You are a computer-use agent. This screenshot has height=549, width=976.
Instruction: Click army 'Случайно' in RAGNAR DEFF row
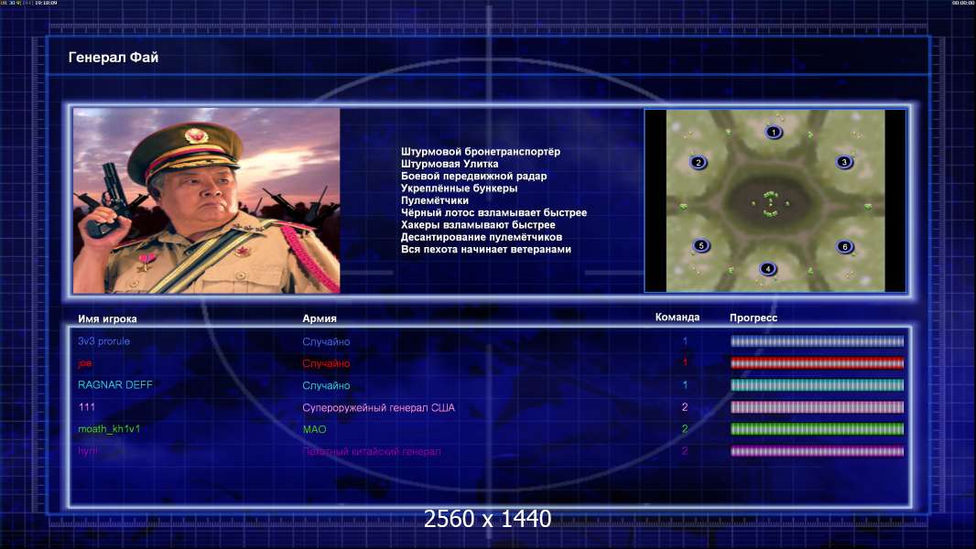[326, 385]
